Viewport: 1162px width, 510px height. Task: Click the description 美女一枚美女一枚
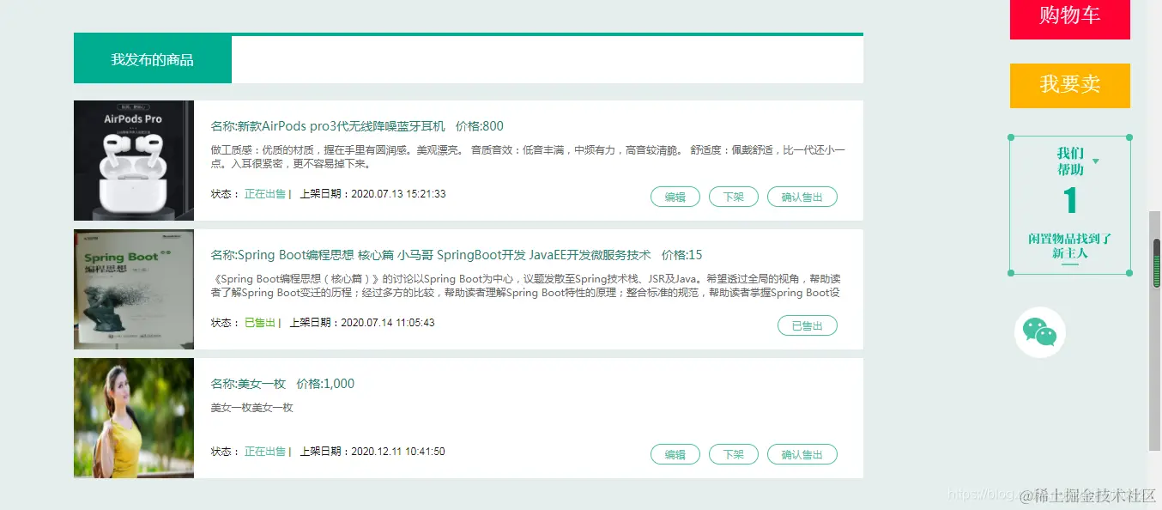point(252,408)
